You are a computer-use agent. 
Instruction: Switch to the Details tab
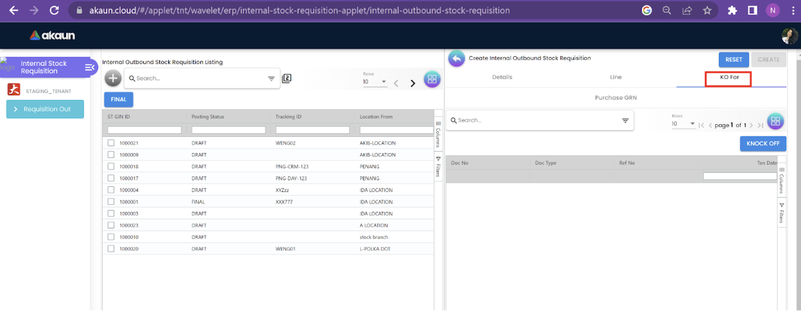click(x=502, y=77)
